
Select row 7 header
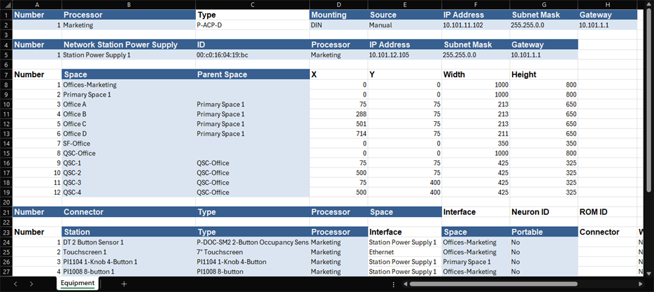pyautogui.click(x=6, y=74)
